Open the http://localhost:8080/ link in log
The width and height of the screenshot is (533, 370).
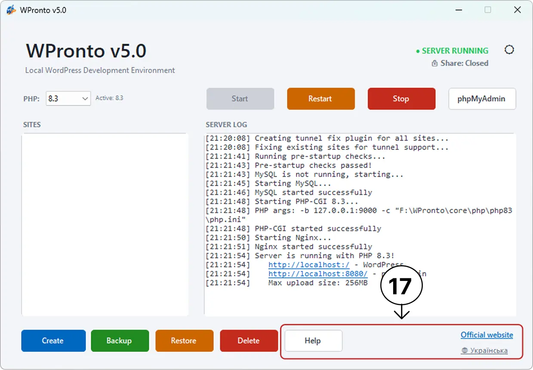click(318, 274)
